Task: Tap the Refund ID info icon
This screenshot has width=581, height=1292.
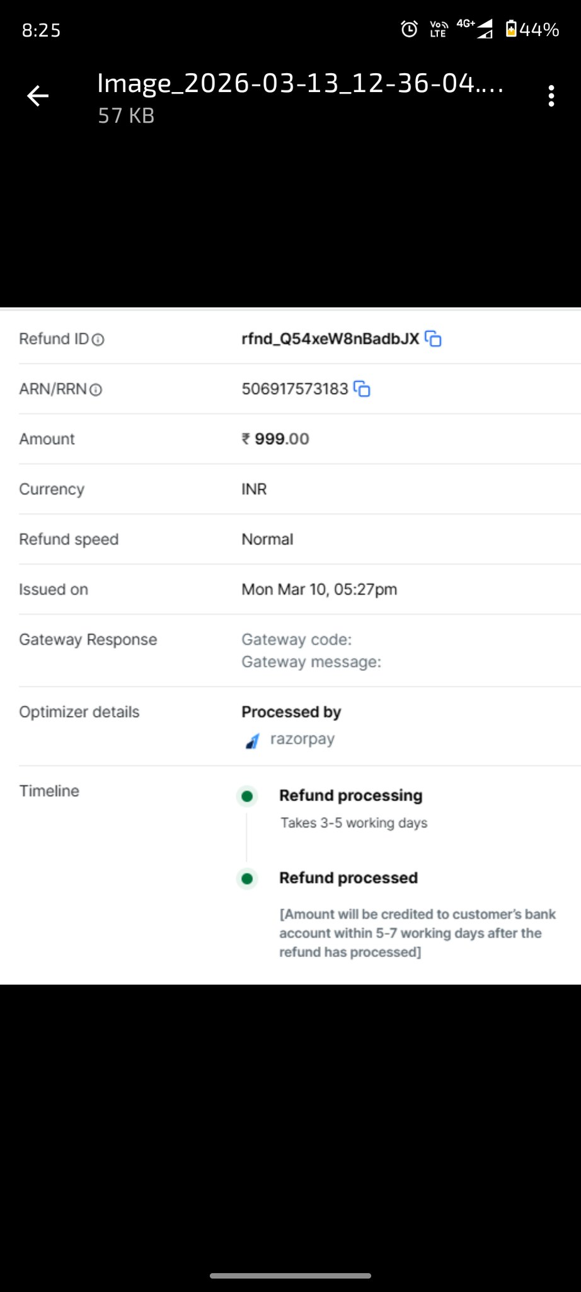Action: (x=98, y=339)
